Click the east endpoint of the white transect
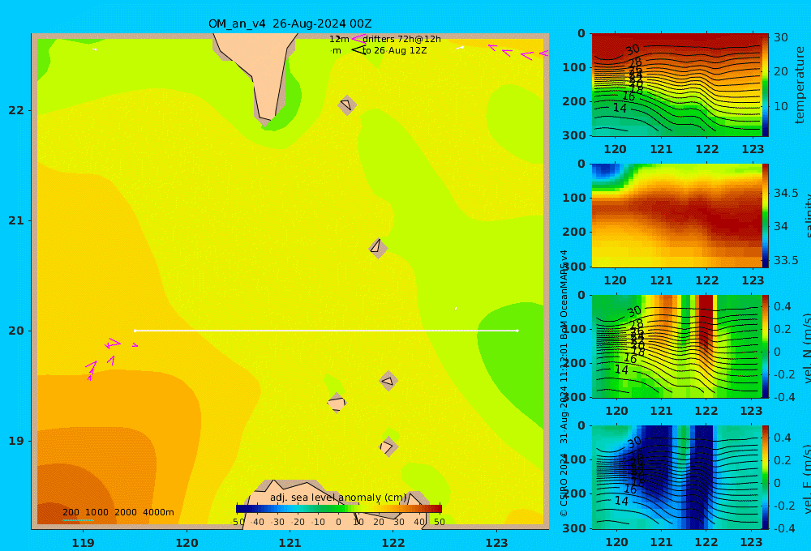 (517, 331)
